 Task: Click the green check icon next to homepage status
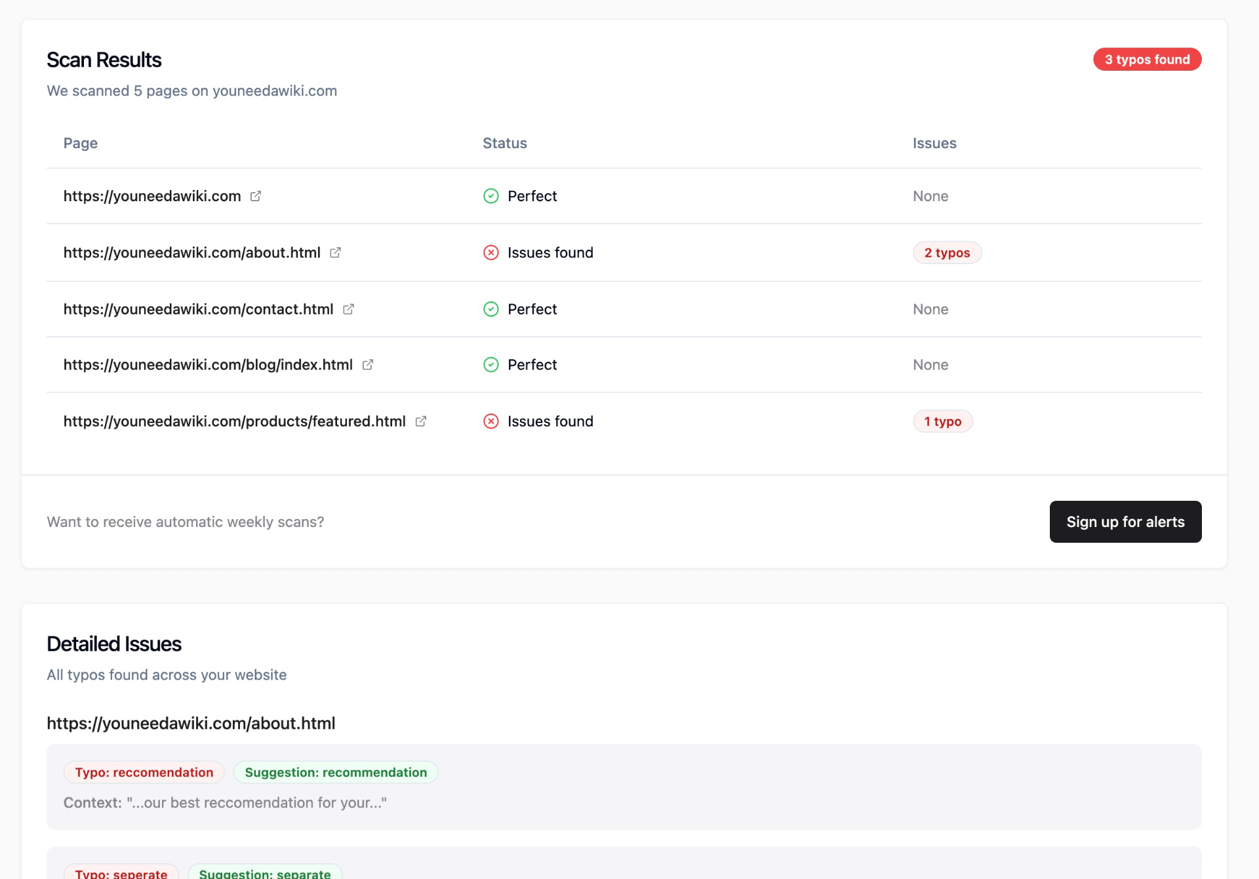[x=491, y=196]
